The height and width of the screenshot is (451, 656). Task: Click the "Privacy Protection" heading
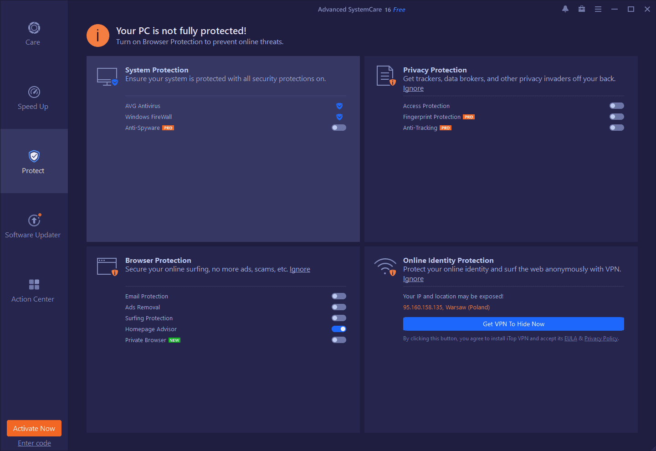[435, 70]
